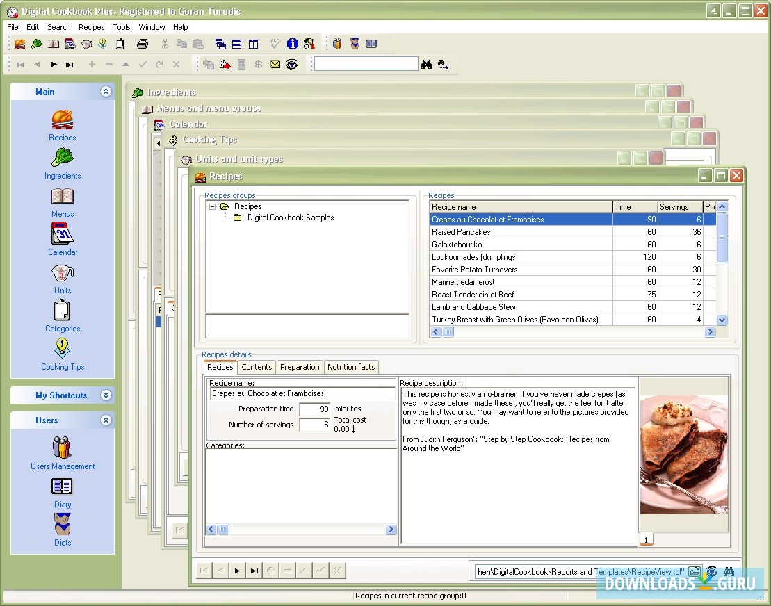The height and width of the screenshot is (606, 771).
Task: Click the blue Info toolbar icon
Action: pos(293,44)
